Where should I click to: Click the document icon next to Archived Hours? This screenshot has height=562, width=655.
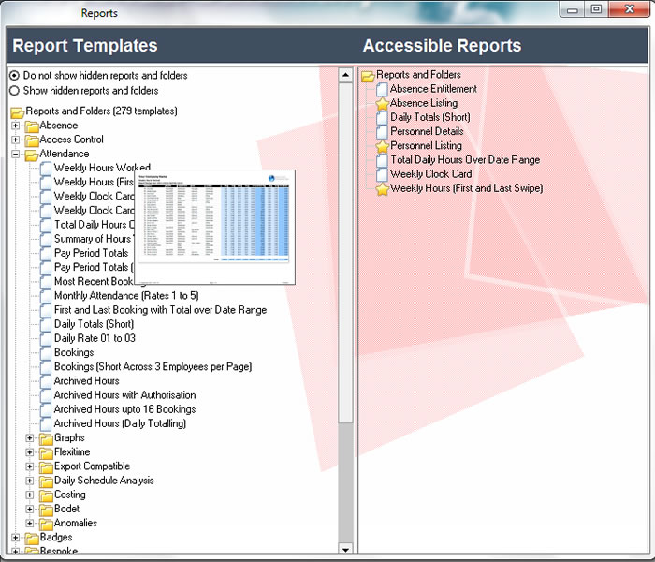(46, 381)
